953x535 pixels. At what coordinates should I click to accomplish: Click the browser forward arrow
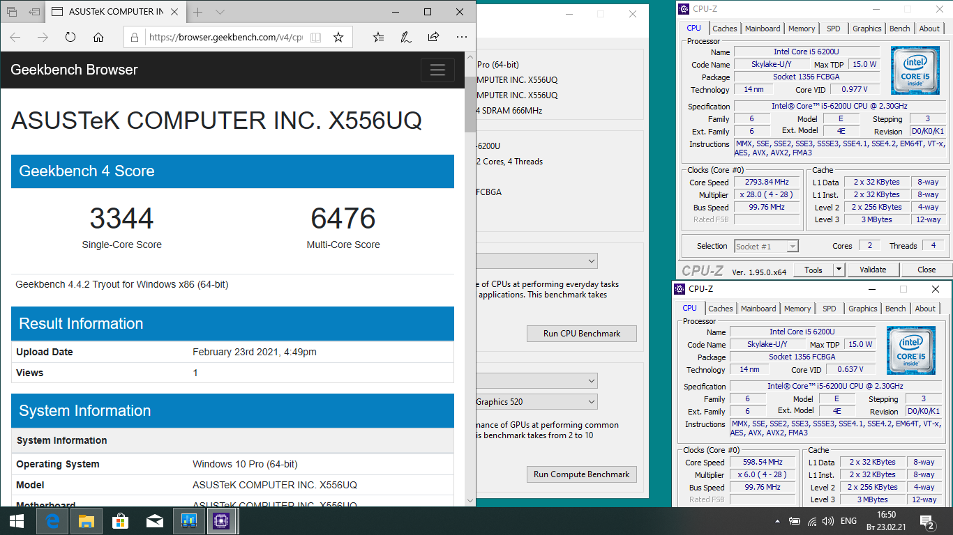[43, 37]
